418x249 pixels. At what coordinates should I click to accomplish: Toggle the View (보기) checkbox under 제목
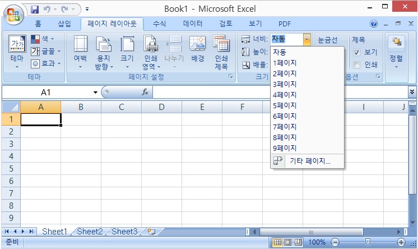pyautogui.click(x=357, y=52)
